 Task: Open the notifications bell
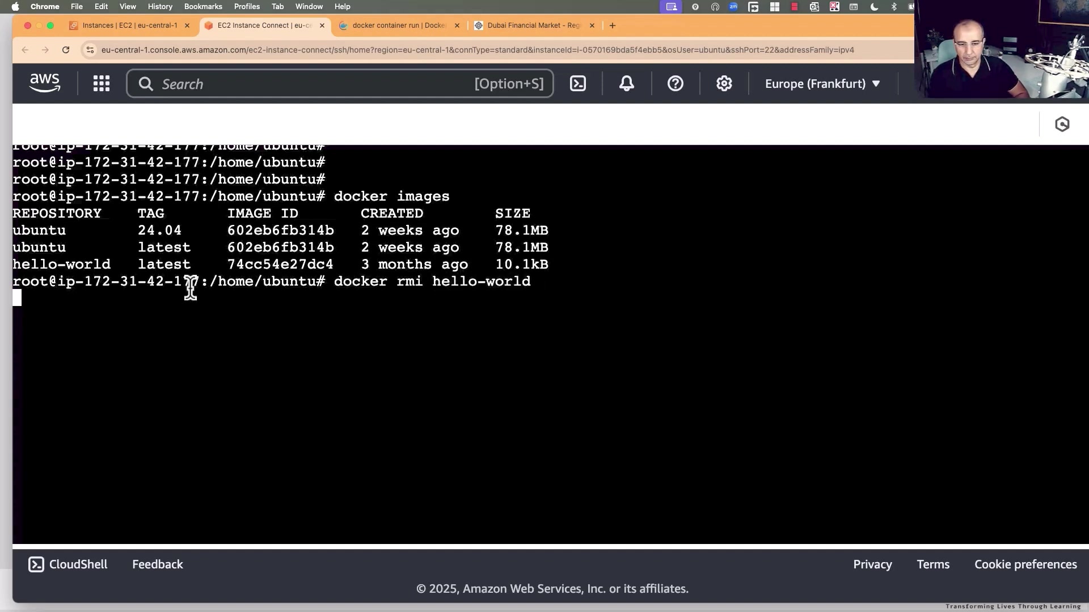coord(627,84)
